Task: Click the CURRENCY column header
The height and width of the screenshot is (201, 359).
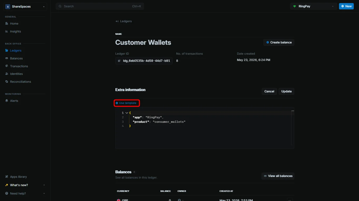Action: click(123, 191)
